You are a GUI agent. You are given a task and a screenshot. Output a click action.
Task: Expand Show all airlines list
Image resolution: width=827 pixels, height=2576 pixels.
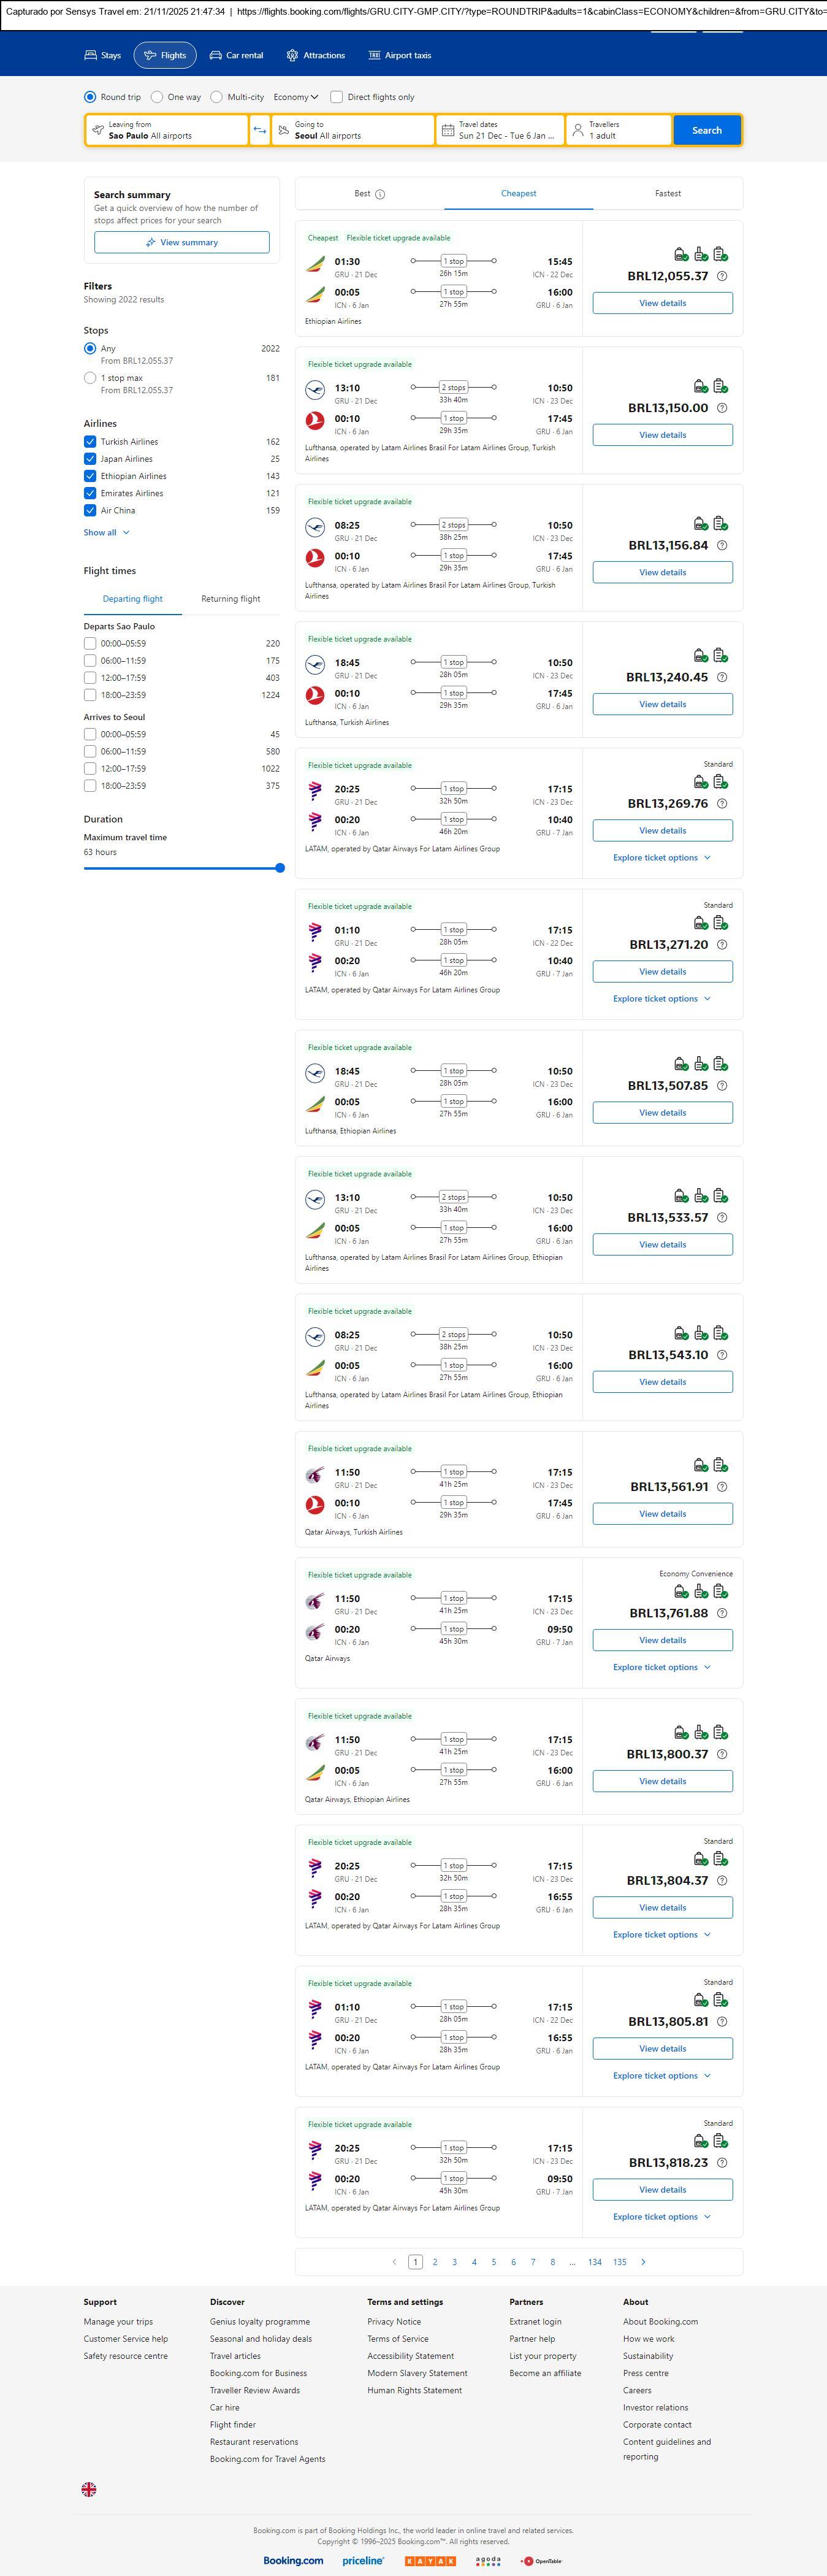click(x=106, y=533)
